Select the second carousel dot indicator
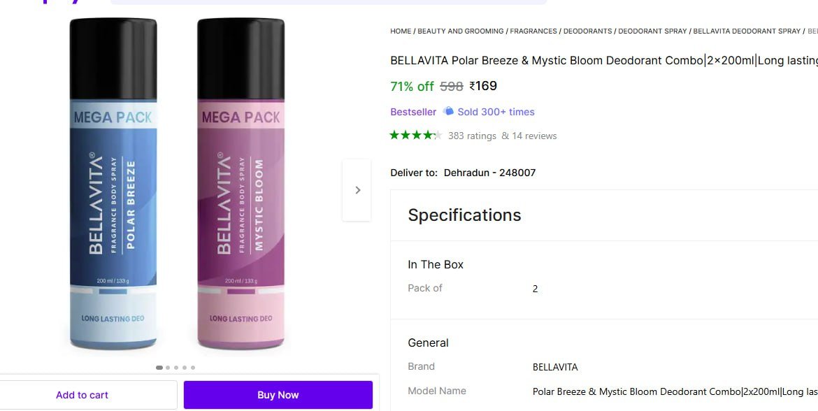This screenshot has height=411, width=818. click(168, 368)
